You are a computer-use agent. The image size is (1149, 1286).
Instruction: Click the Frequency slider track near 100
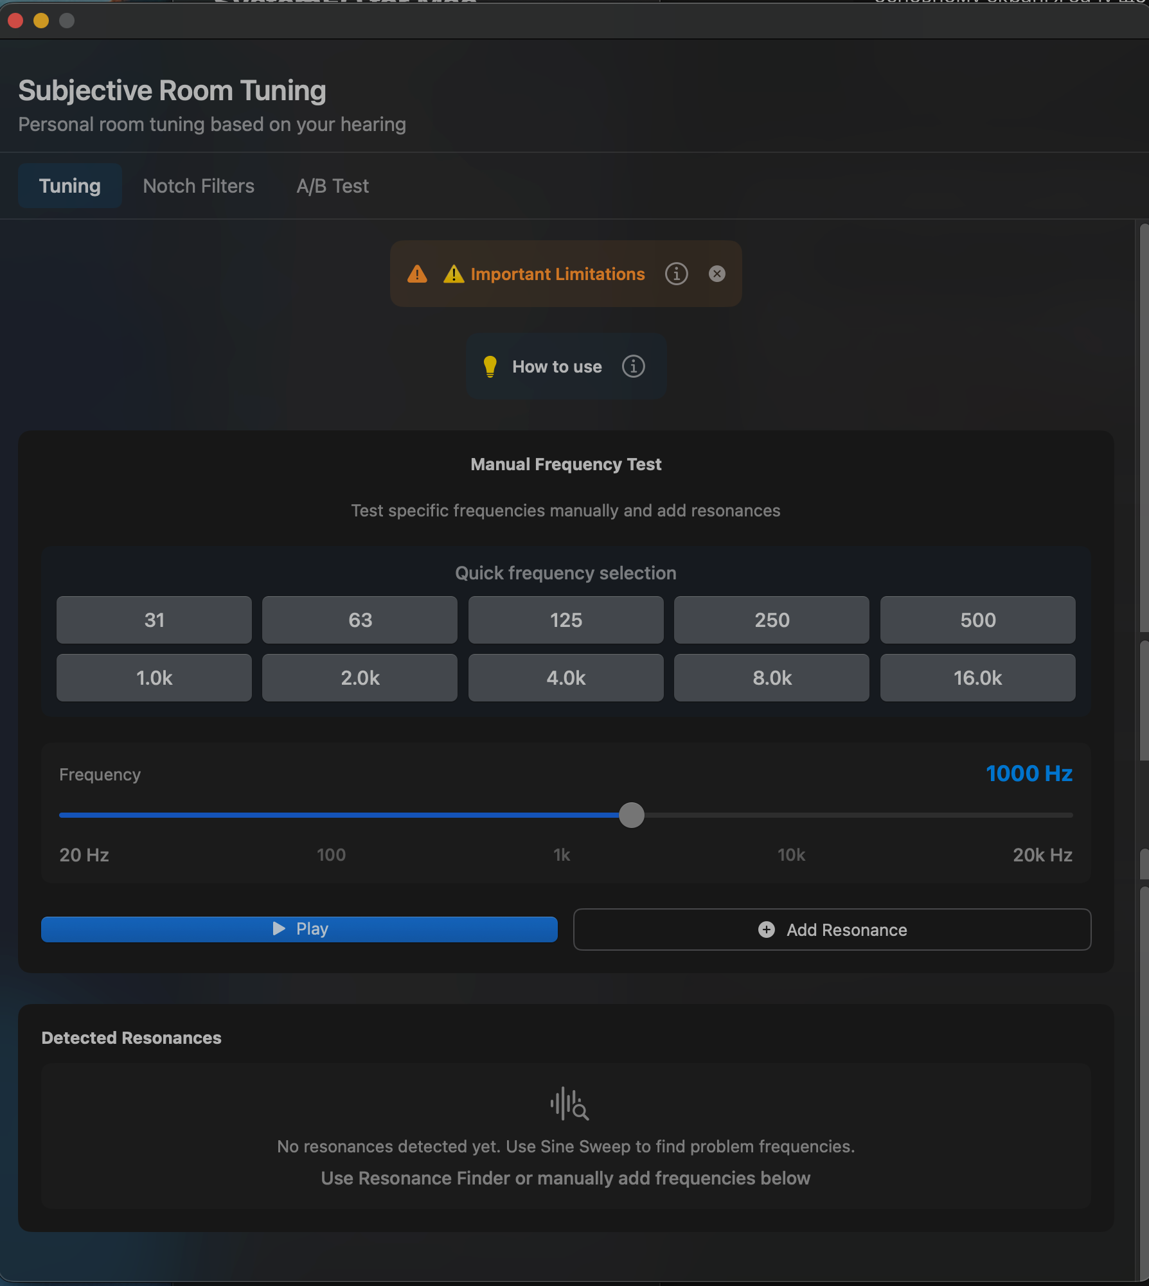click(332, 815)
